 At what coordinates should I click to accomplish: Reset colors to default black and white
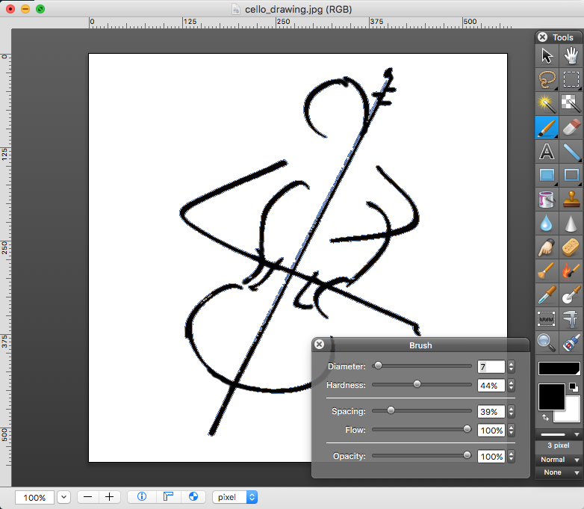coord(574,387)
